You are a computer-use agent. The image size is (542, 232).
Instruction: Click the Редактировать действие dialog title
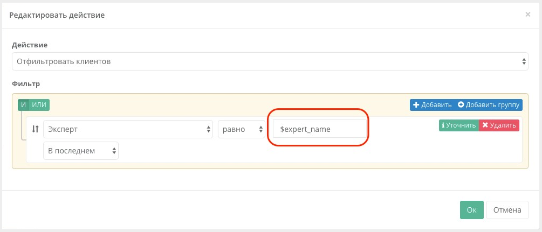(57, 15)
